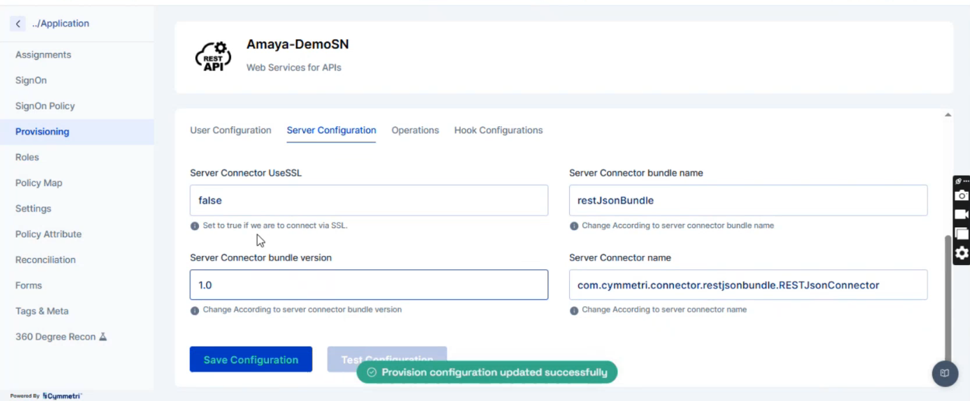
Task: Click the Amaya-DemoSN application title
Action: coord(297,45)
